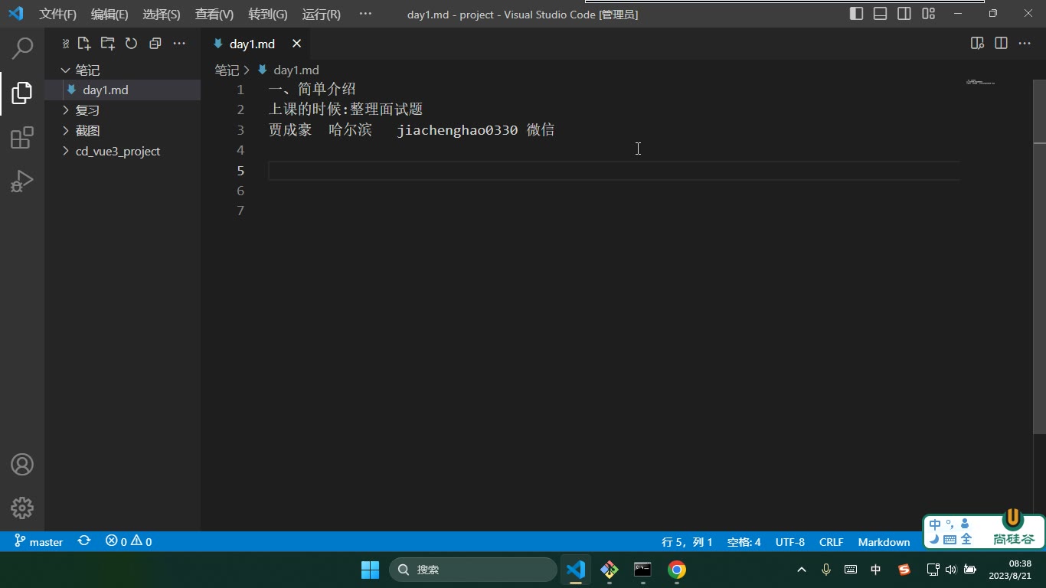Click the master branch indicator

[38, 541]
